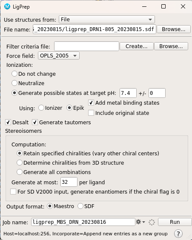Image resolution: width=192 pixels, height=240 pixels.
Task: Click the Maestro logo in title bar
Action: click(7, 6)
